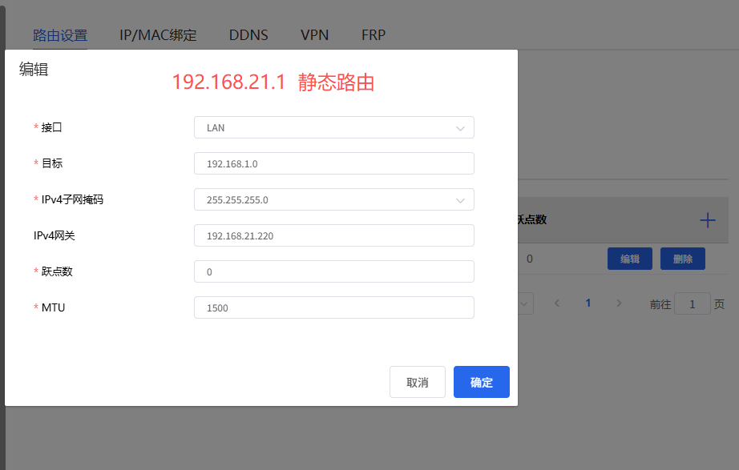Open the FRP tab
This screenshot has width=739, height=470.
pyautogui.click(x=374, y=35)
